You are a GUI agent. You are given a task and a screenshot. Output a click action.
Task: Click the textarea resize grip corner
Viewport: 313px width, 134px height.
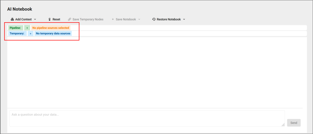(x=283, y=125)
